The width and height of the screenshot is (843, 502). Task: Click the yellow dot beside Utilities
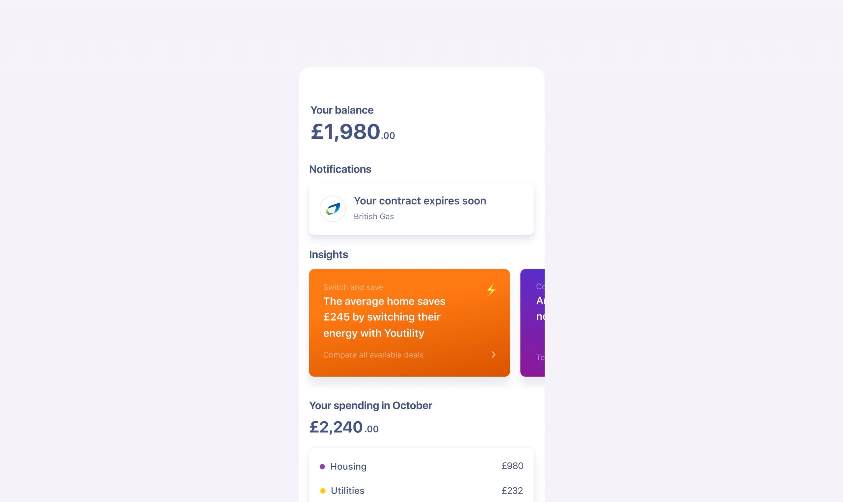[x=323, y=490]
